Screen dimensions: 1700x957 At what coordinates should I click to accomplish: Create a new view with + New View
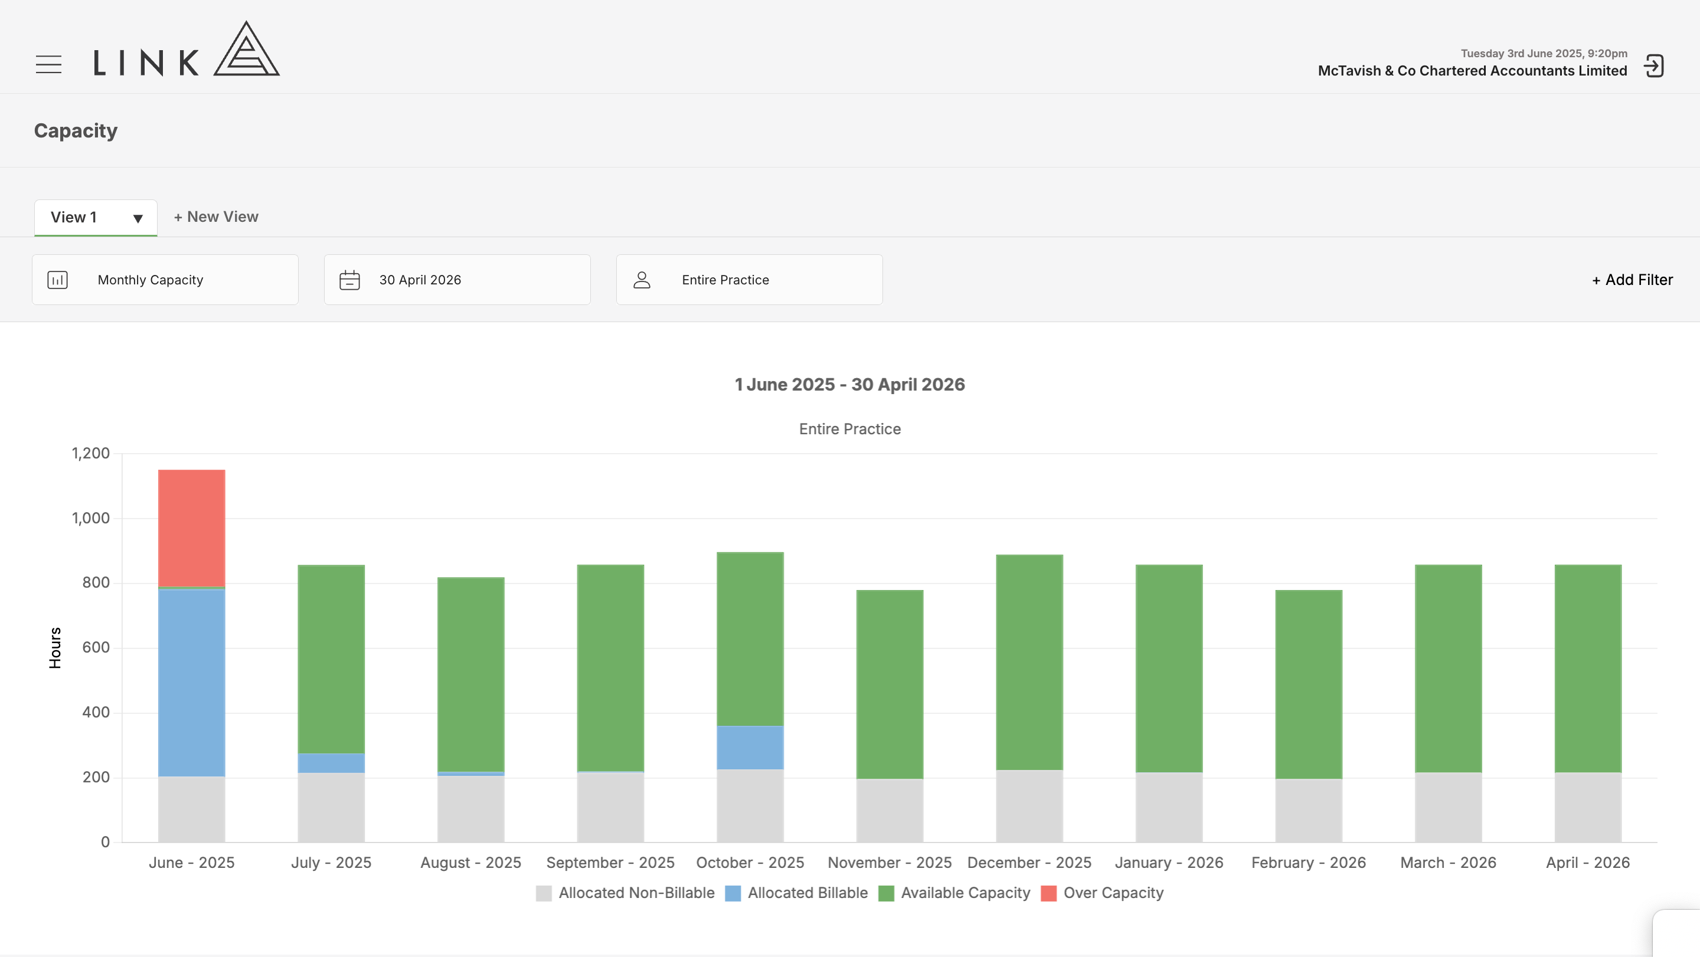point(216,217)
